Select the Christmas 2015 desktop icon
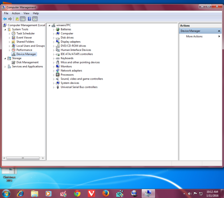This screenshot has width=224, height=198. pos(9,174)
